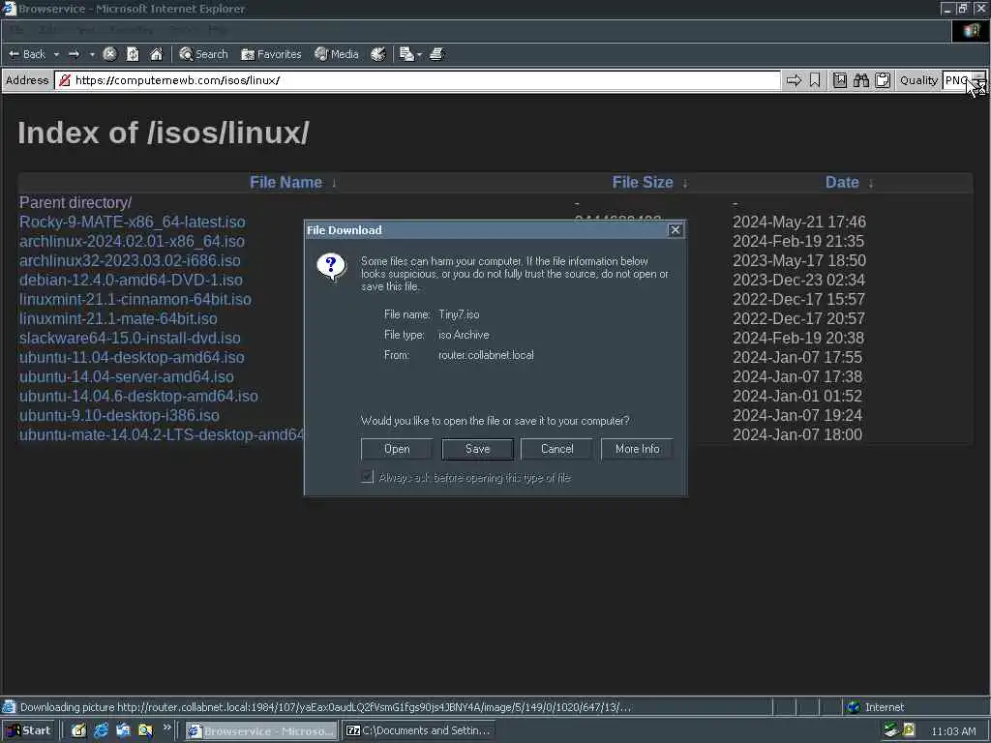Open Rocky-9-MATE-x86_64-latest.iso link
991x743 pixels.
click(x=132, y=222)
